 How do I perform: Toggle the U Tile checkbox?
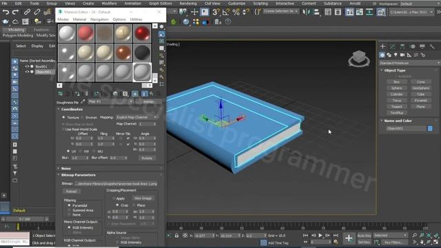coord(128,138)
